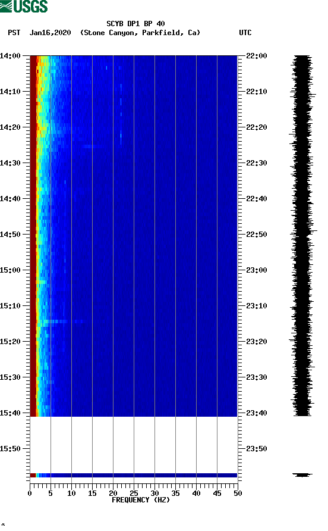
Task: Click the 23:50 UTC time label
Action: (257, 449)
